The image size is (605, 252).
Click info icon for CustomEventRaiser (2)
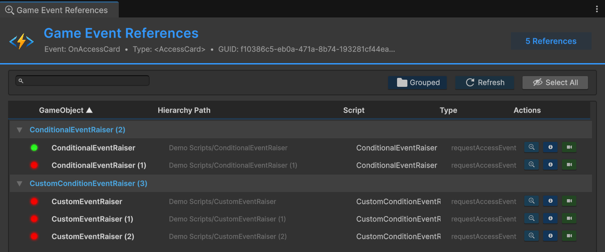(550, 236)
